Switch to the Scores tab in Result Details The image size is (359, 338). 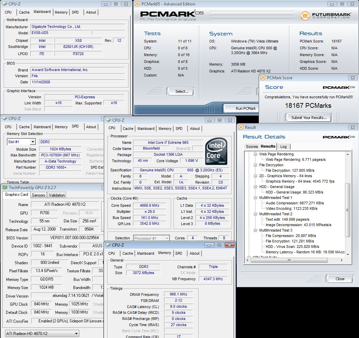coord(251,147)
